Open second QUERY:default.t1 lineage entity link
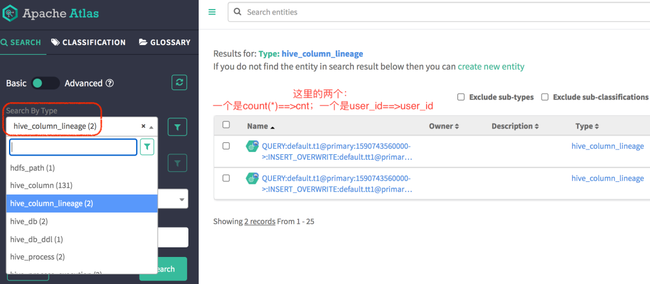The height and width of the screenshot is (284, 650). tap(336, 184)
